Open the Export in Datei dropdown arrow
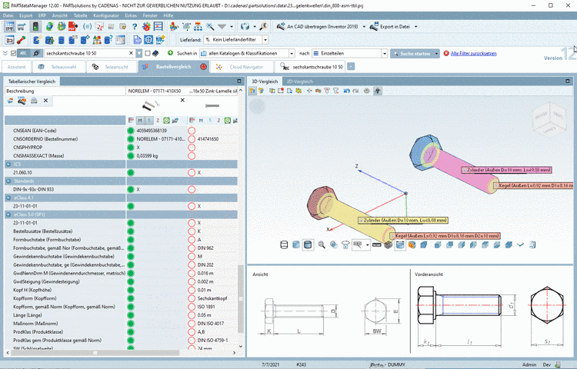Screen dimensions: 577x369 415,26
